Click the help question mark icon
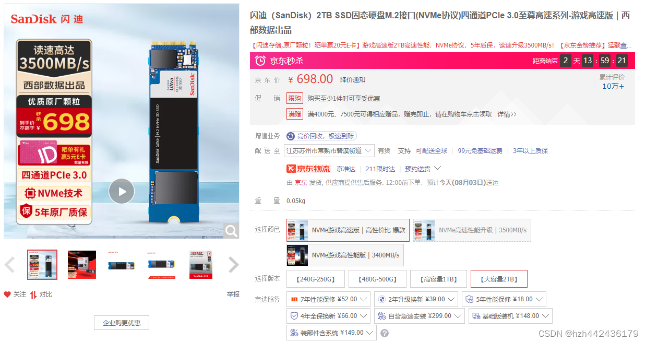This screenshot has height=342, width=646. coord(385,333)
